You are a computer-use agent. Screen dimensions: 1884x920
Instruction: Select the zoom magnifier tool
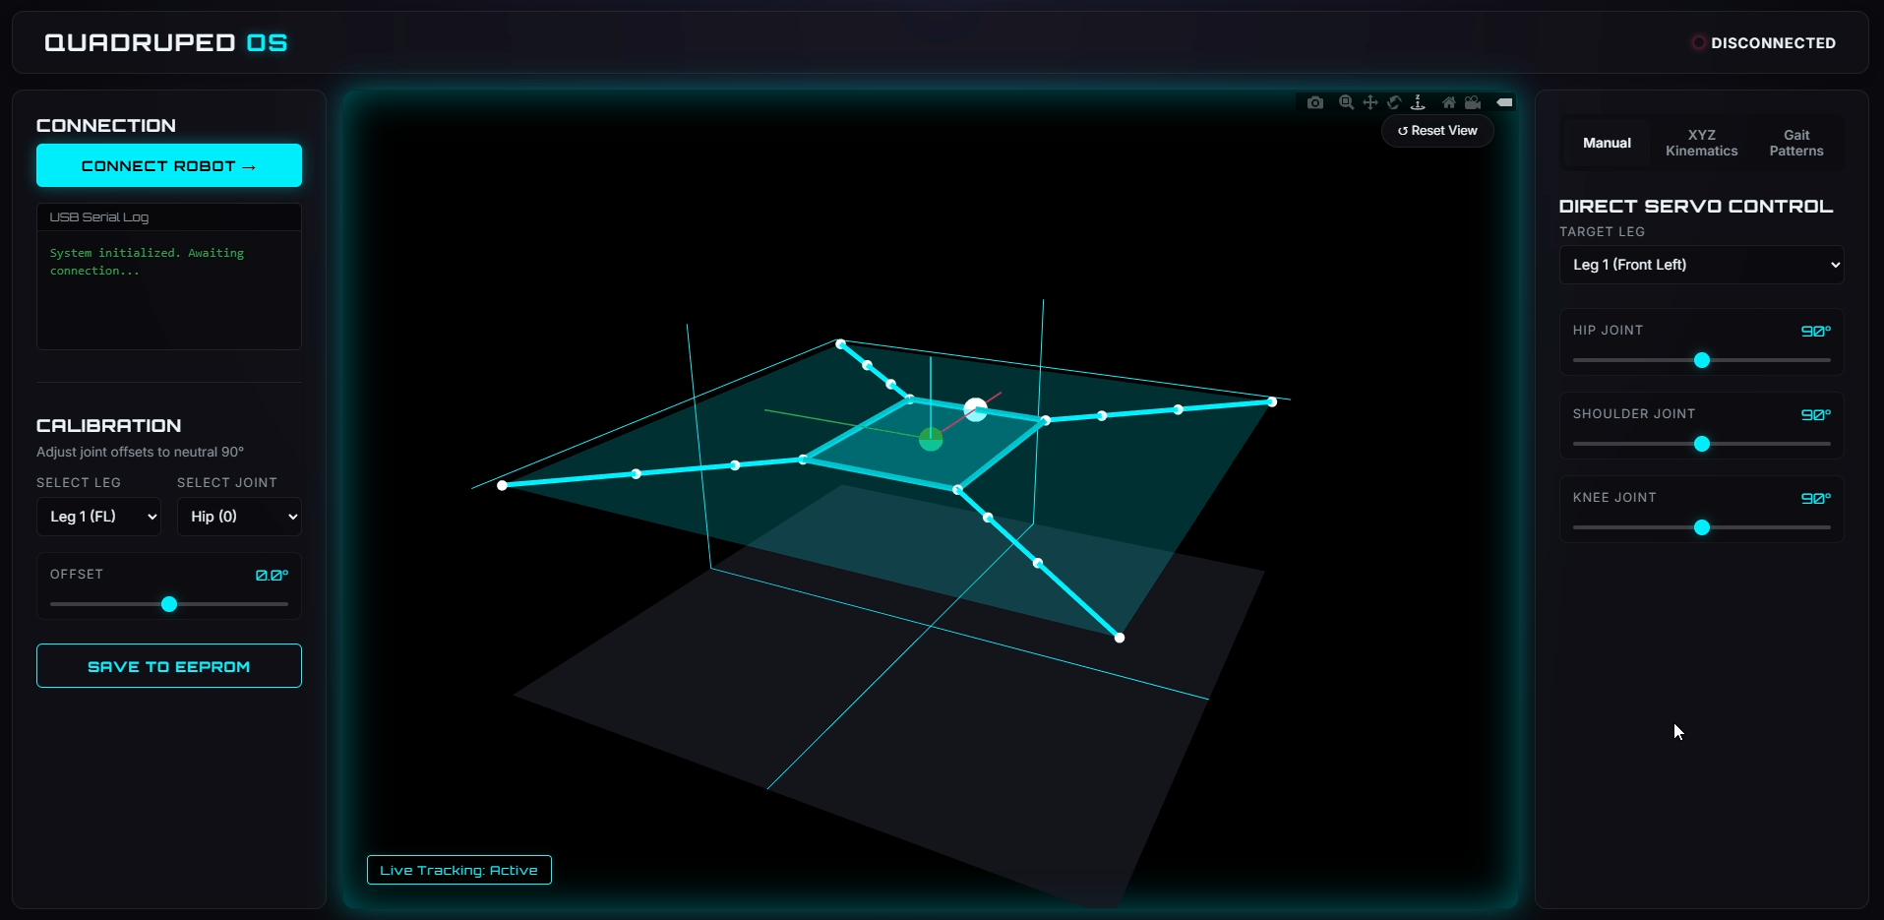tap(1346, 102)
